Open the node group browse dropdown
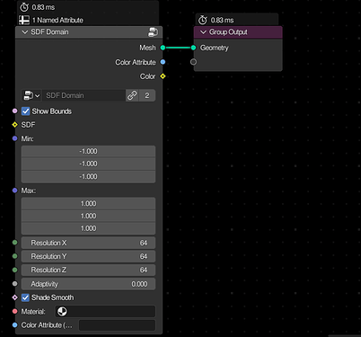The height and width of the screenshot is (337, 361). coord(31,95)
